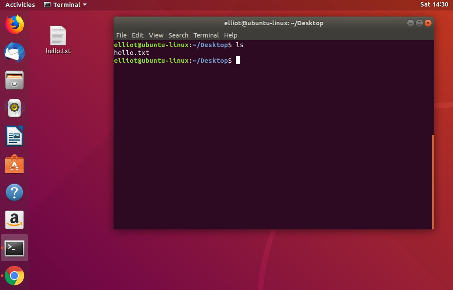Open LibreOffice Writer from the dock
Viewport: 453px width, 290px height.
point(14,136)
